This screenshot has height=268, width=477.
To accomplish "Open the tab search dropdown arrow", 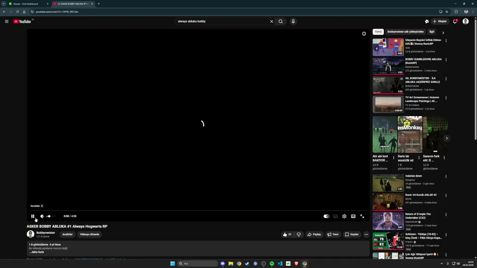I will pyautogui.click(x=3, y=4).
